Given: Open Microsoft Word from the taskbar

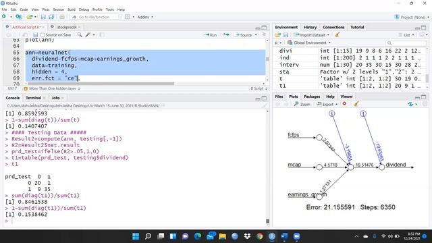Looking at the screenshot, I should (x=284, y=236).
